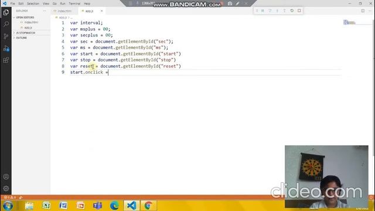Image resolution: width=375 pixels, height=211 pixels.
Task: Open File Explorer from taskbar
Action: point(29,206)
